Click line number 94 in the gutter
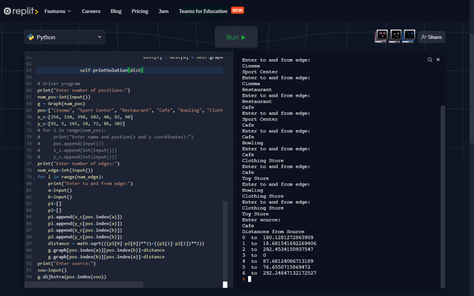 click(29, 277)
